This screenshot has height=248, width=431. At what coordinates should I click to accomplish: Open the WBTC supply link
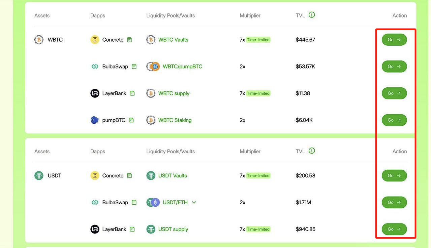pyautogui.click(x=174, y=93)
